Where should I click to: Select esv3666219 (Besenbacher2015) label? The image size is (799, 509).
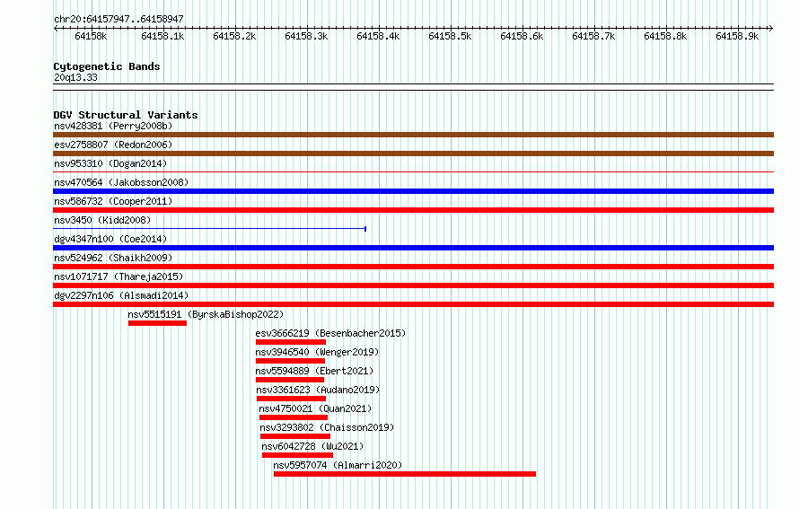pos(330,333)
